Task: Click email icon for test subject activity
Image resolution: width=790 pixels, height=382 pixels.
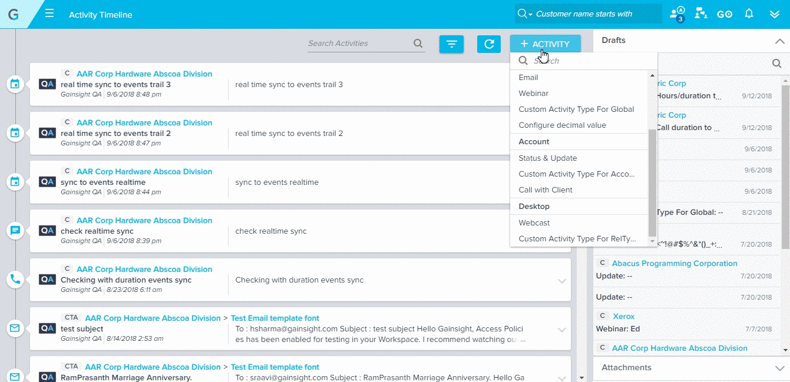Action: pyautogui.click(x=15, y=328)
